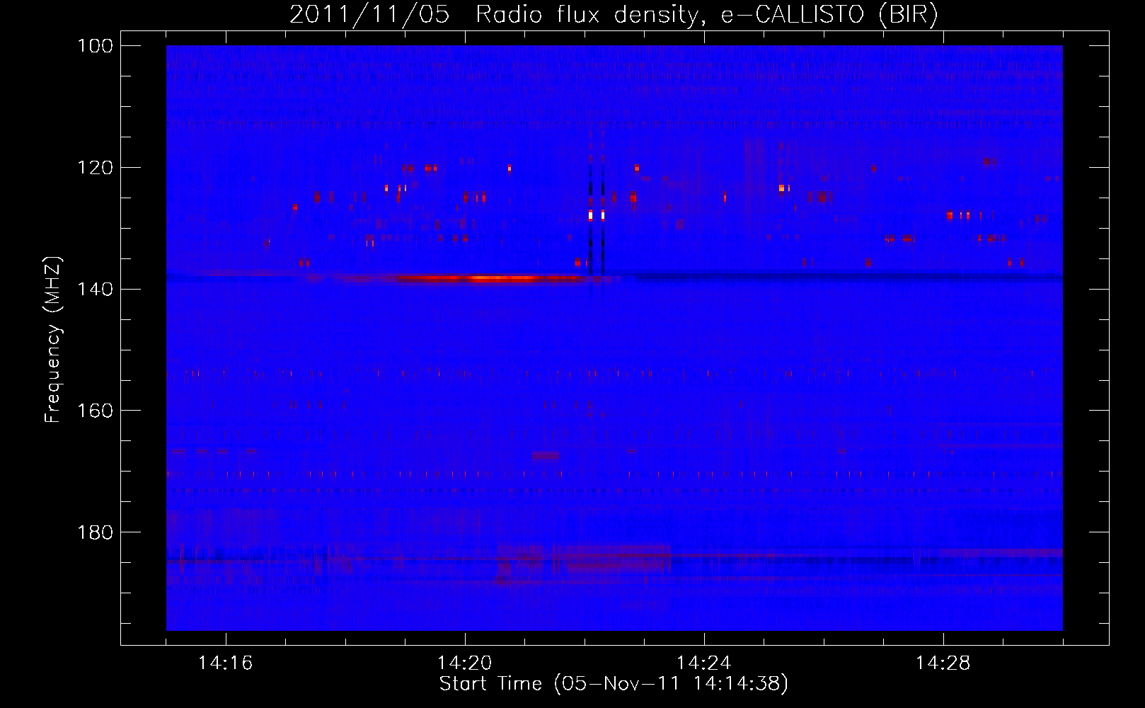Image resolution: width=1145 pixels, height=708 pixels.
Task: Click the plot title '2011/11/05 Radio flux density, e-CALLISTO (BIR)'
Action: click(614, 14)
